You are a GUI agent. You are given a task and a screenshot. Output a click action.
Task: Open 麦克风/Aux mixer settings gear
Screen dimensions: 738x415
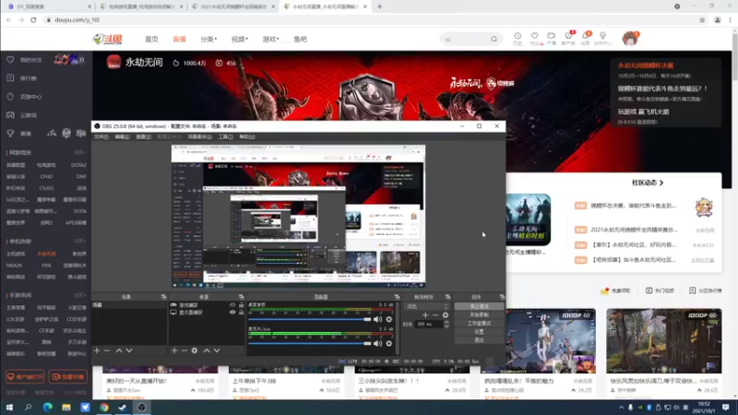click(x=388, y=343)
